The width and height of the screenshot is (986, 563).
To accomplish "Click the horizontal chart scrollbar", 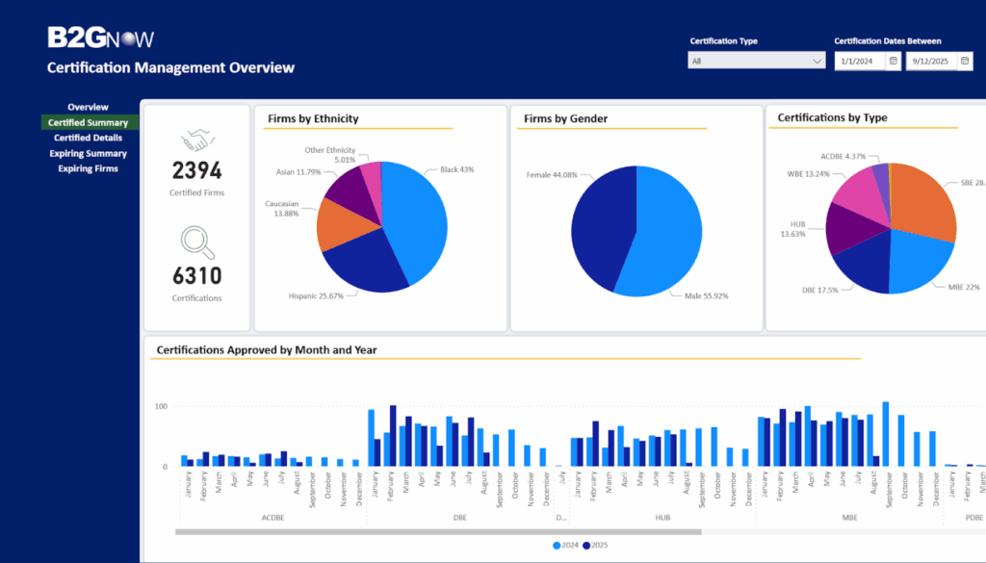I will pos(438,531).
